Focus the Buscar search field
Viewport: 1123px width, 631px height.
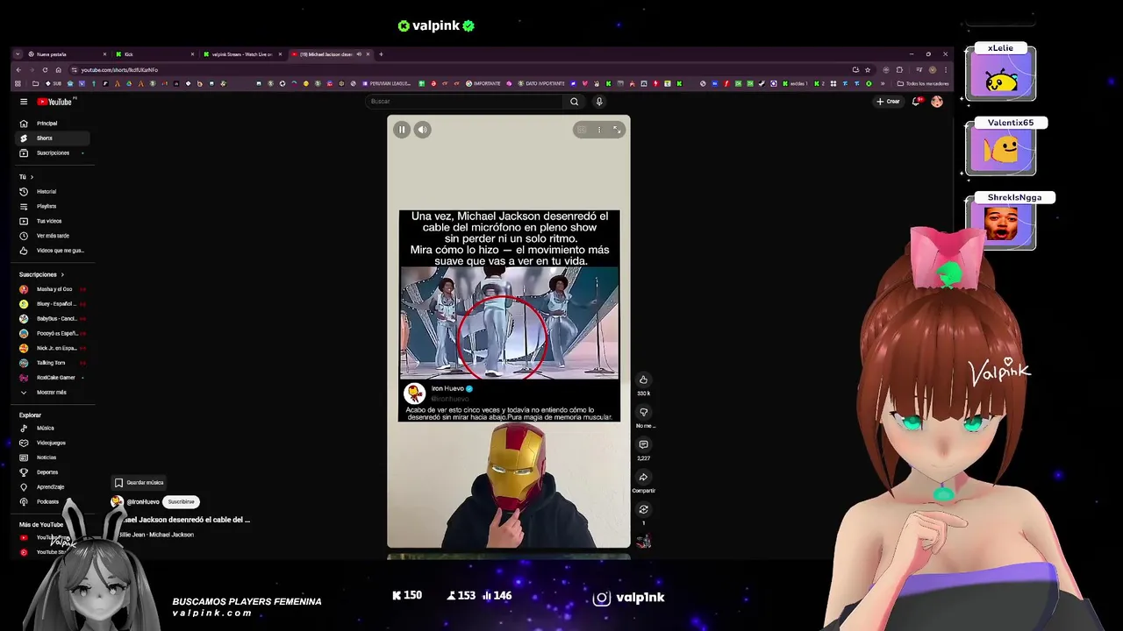(x=465, y=102)
